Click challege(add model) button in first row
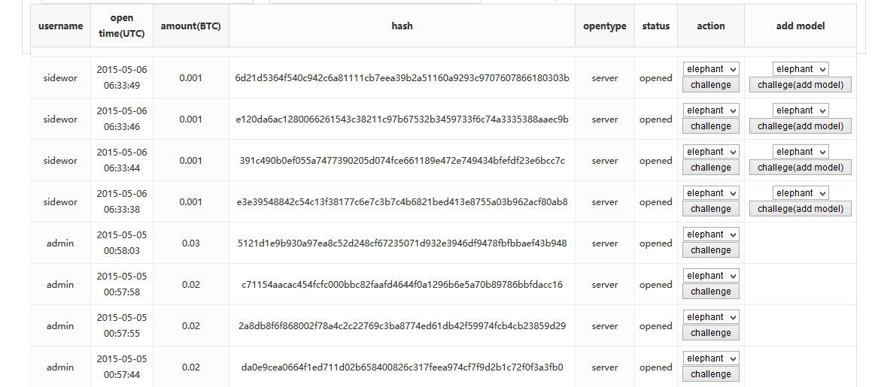The image size is (878, 387). (x=801, y=85)
